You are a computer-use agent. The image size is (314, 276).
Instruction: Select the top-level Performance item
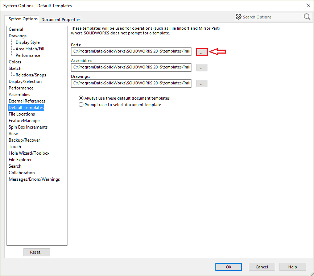click(21, 88)
